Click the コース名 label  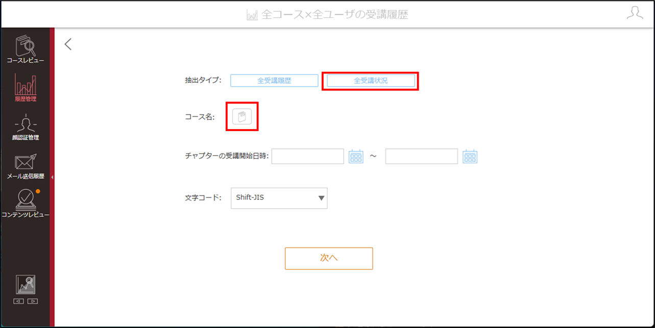tap(200, 117)
